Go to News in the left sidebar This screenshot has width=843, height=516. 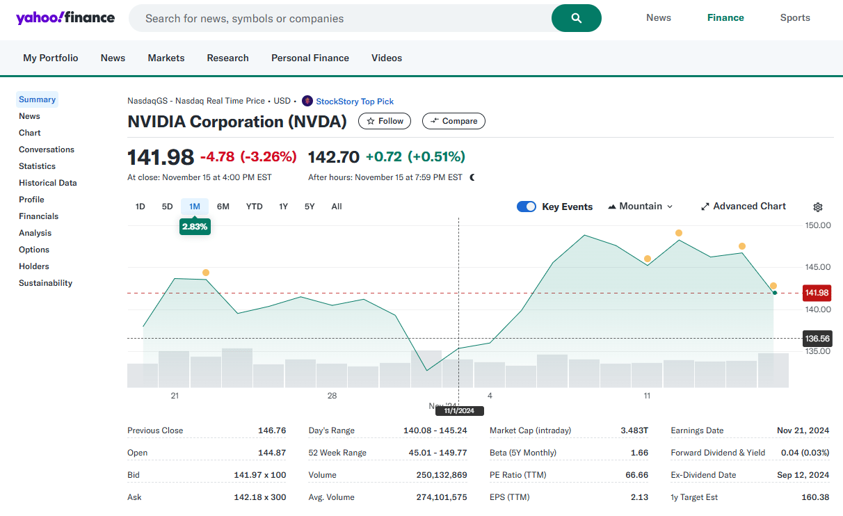(x=29, y=116)
